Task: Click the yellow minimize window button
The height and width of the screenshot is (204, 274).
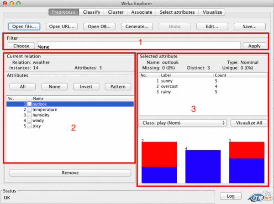Action: coord(11,3)
